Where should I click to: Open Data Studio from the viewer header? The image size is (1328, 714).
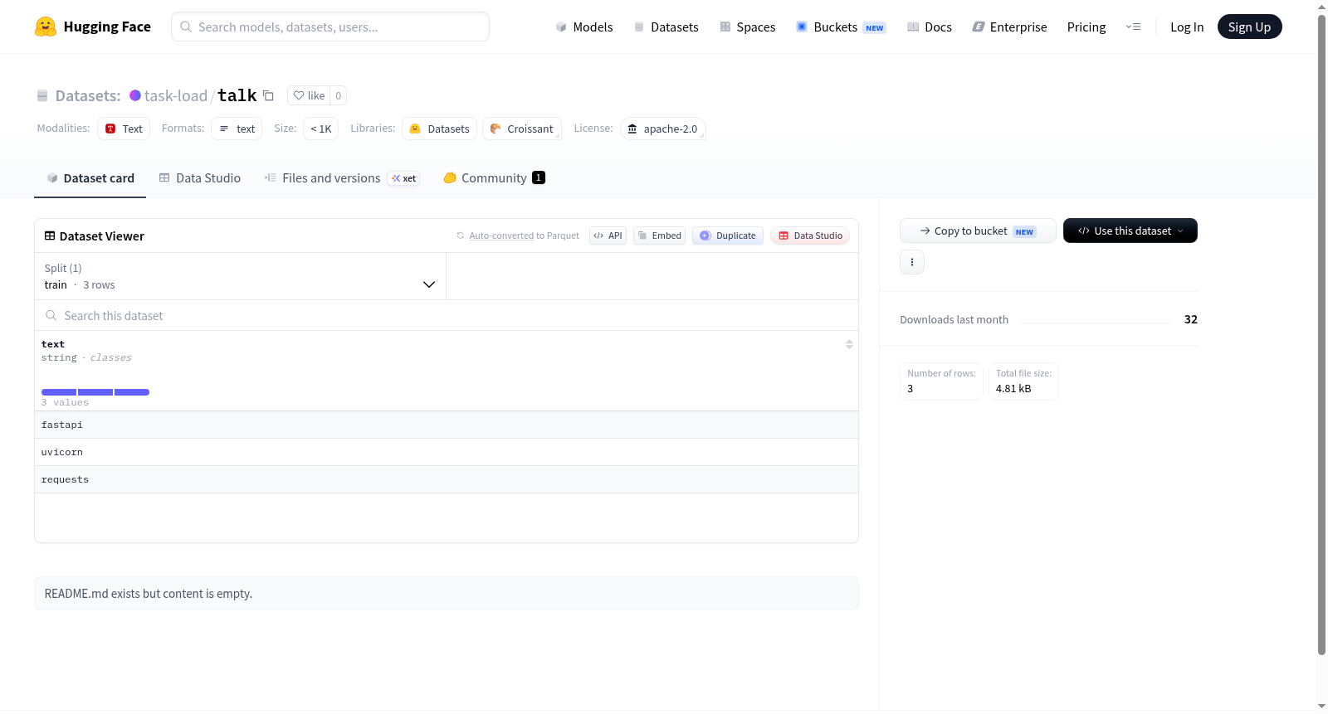point(809,236)
